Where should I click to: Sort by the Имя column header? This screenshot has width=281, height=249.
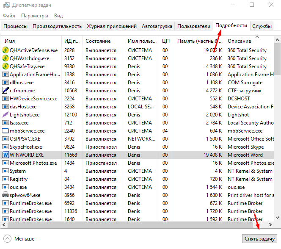pyautogui.click(x=31, y=41)
